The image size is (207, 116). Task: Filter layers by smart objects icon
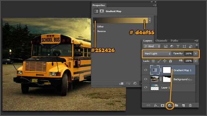[191, 46]
